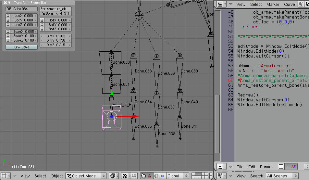Viewport: 309px width, 180px height.
Task: Open the Curve menu
Action: coord(289,4)
